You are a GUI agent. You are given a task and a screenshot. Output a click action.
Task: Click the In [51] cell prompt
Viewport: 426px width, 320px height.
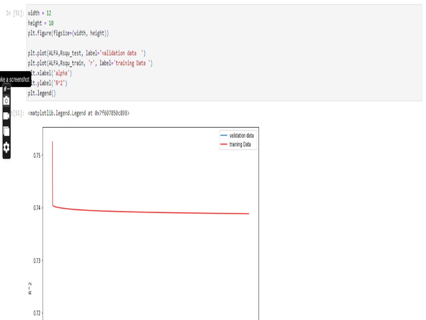click(x=15, y=13)
